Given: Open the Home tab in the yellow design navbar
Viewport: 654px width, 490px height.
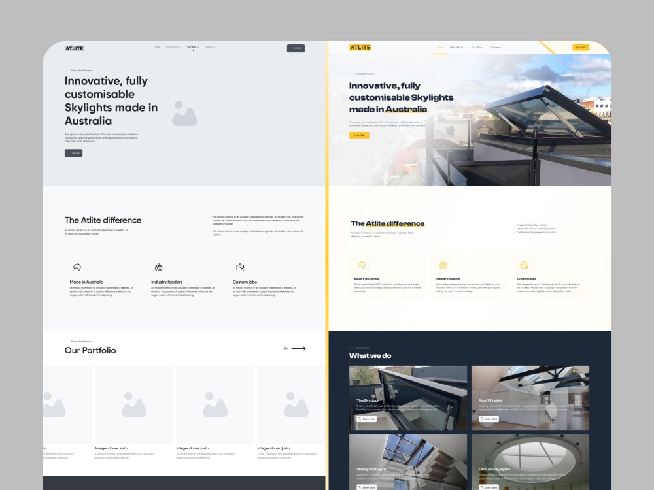Looking at the screenshot, I should pyautogui.click(x=440, y=48).
